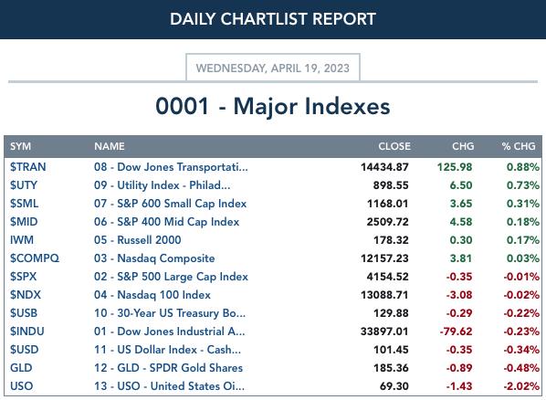
Task: Sort by the CLOSE column header
Action: click(x=394, y=146)
